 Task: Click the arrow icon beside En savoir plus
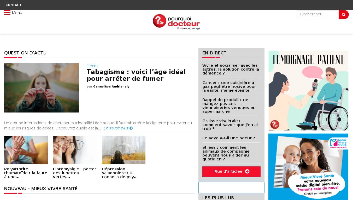[131, 128]
